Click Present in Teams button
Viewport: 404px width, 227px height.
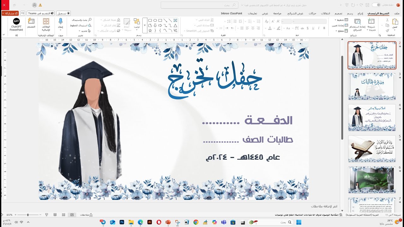[41, 13]
